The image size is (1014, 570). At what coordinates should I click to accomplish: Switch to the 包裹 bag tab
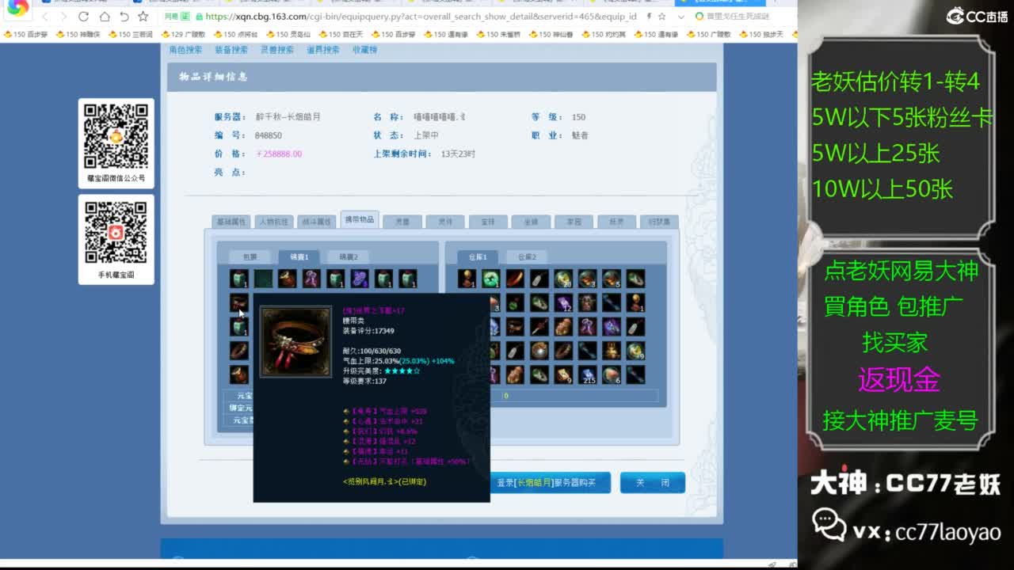point(250,256)
